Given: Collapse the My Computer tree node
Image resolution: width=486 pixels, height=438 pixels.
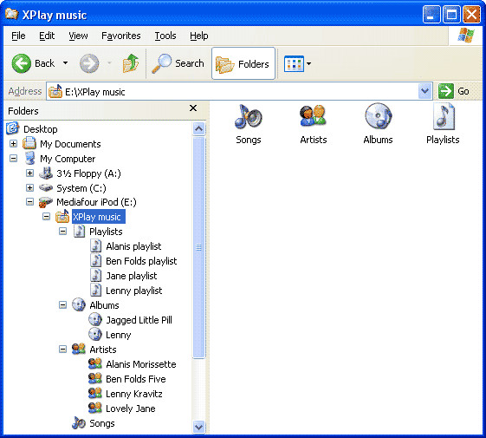Looking at the screenshot, I should coord(13,159).
